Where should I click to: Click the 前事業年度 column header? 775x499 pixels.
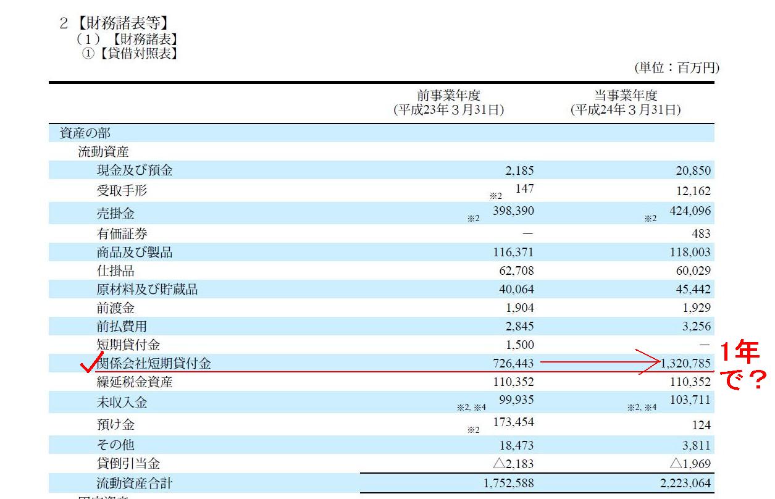coord(449,96)
